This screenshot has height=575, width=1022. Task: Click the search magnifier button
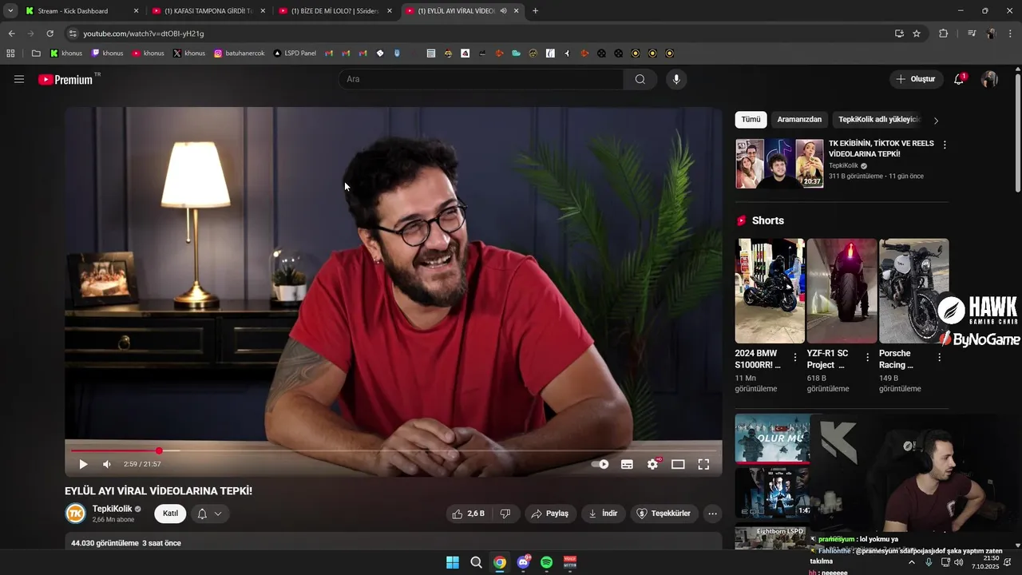(640, 79)
